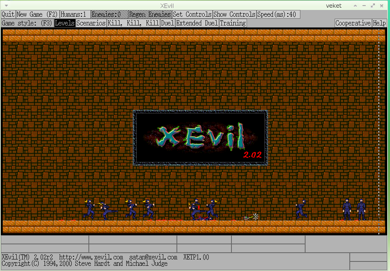Select the Scenarios game style
The image size is (390, 271).
91,23
